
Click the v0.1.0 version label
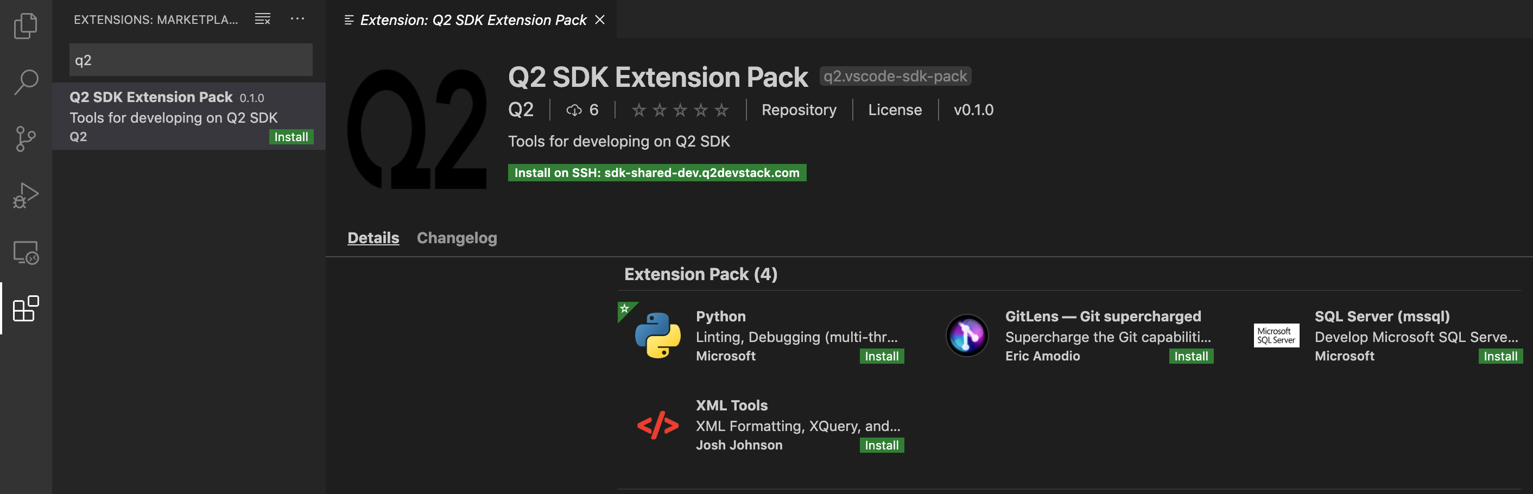(973, 110)
